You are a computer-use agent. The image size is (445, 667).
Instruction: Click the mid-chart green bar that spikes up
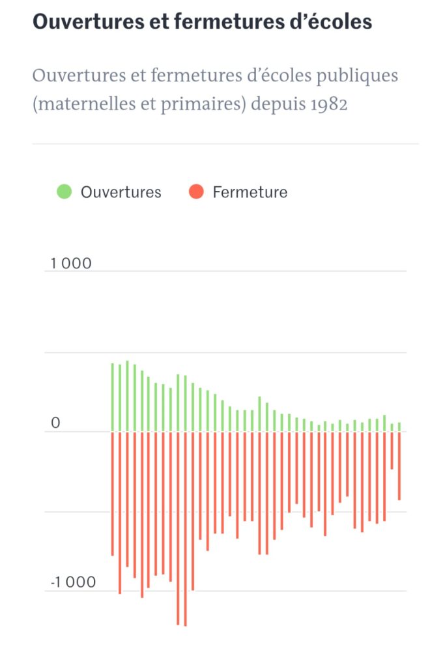pyautogui.click(x=259, y=414)
